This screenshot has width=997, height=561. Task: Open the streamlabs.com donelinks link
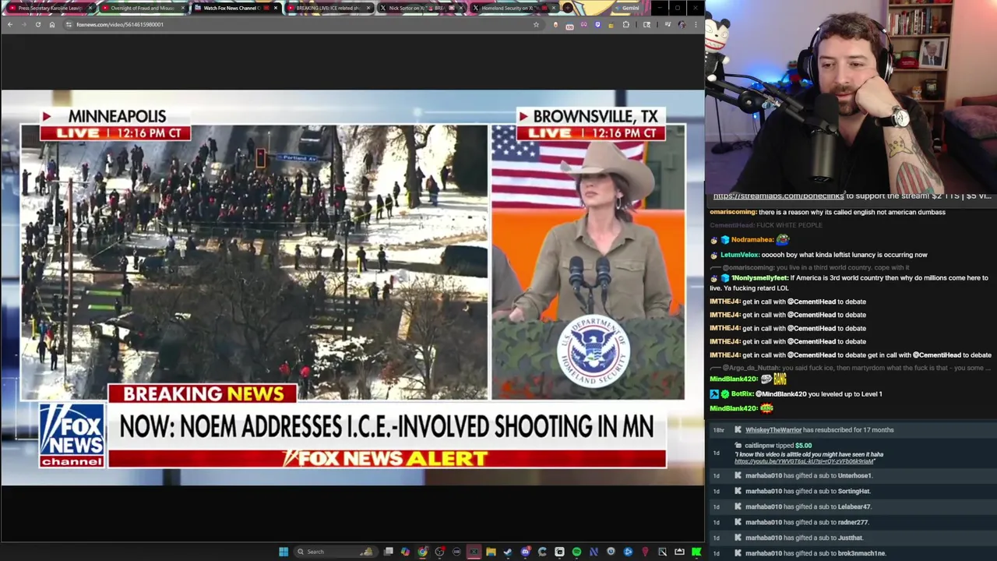(778, 196)
